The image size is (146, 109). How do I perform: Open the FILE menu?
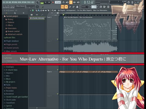click(x=4, y=2)
